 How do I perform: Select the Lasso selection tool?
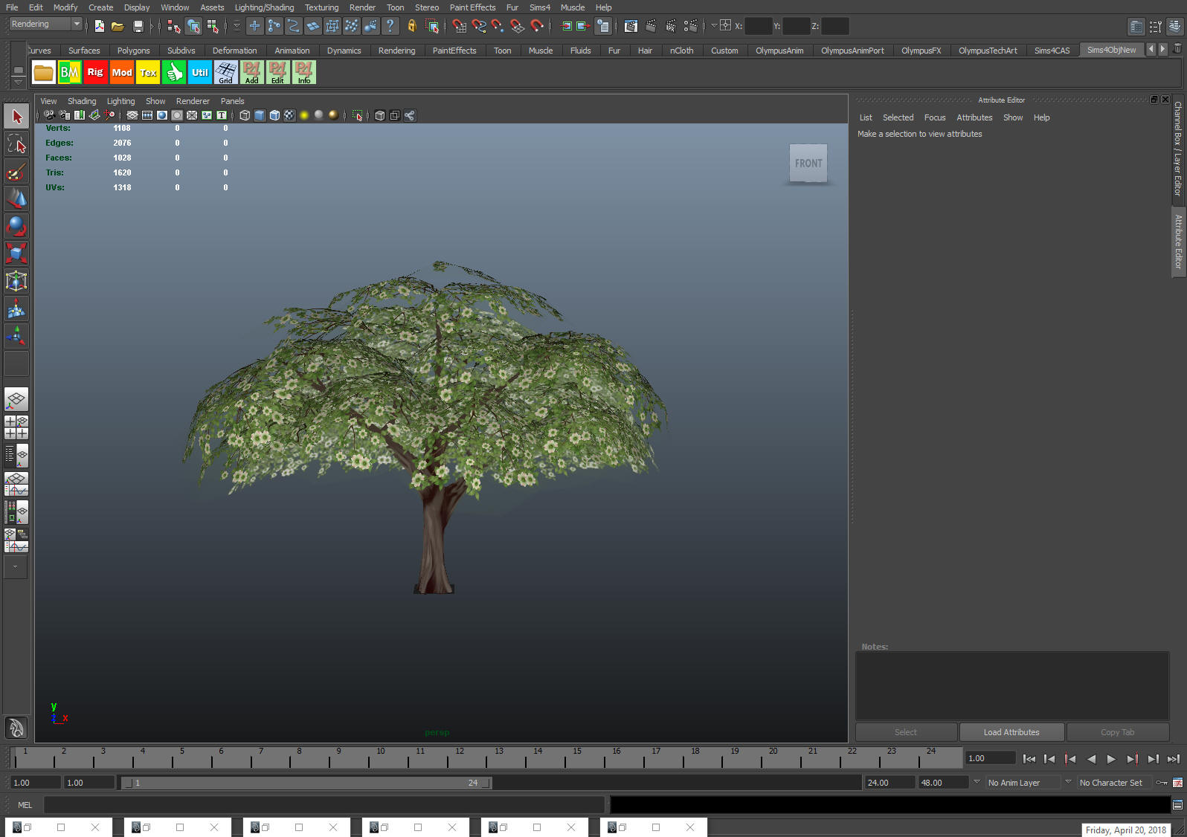[x=16, y=143]
